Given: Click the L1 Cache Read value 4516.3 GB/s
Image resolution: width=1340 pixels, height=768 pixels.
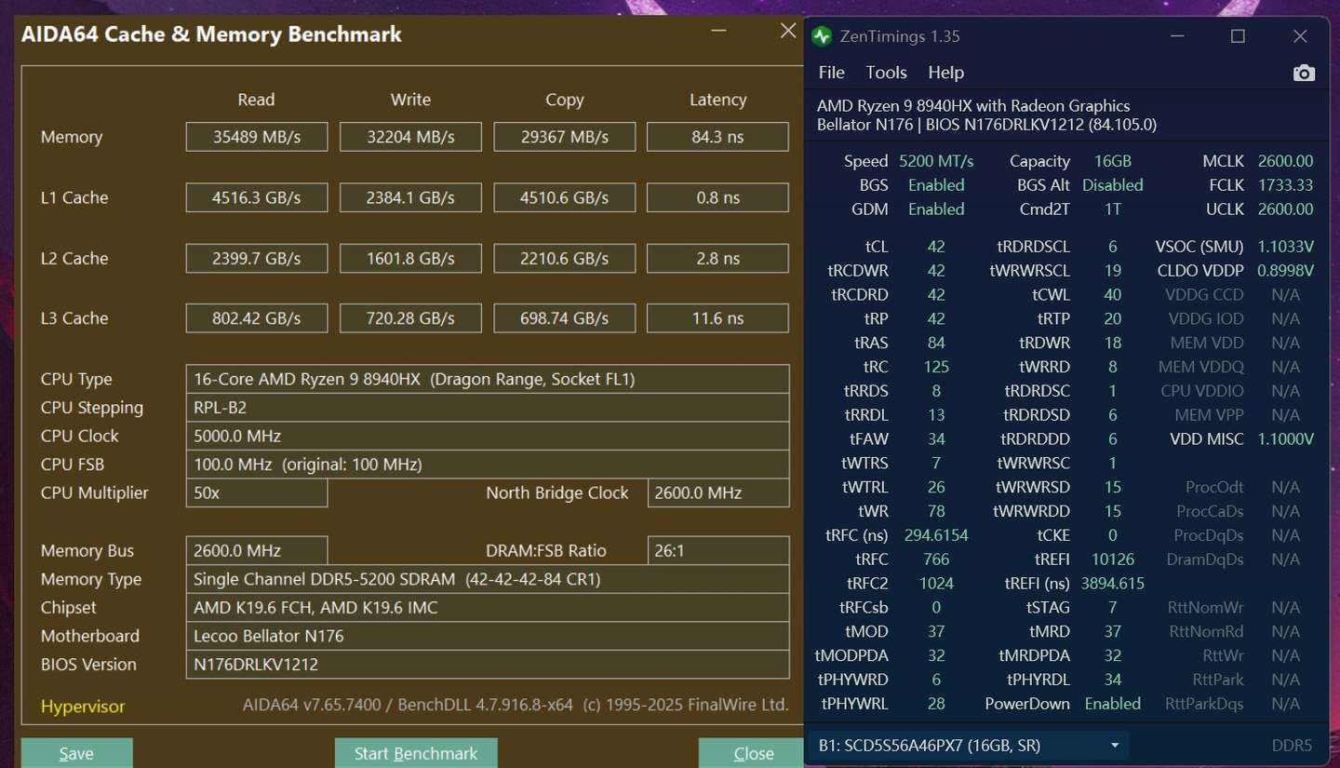Looking at the screenshot, I should coord(257,197).
